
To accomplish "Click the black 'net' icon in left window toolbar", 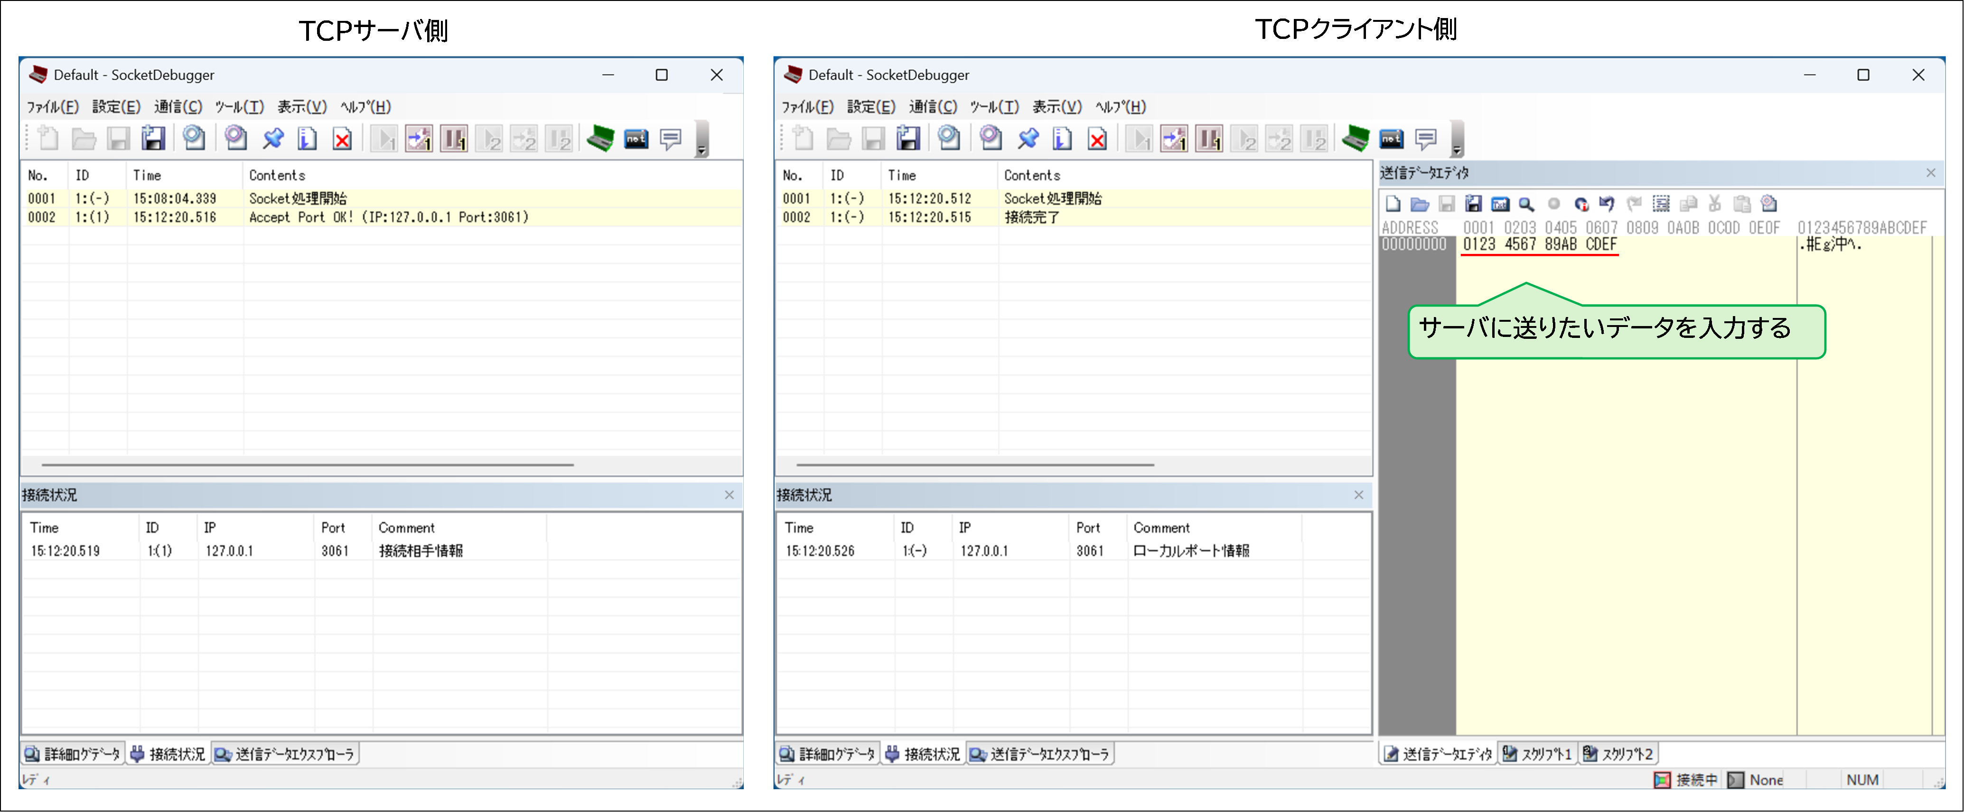I will [x=636, y=139].
